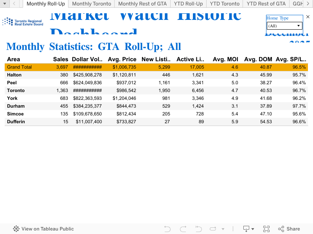Click the Toronto Regional Real Estate Board logo
313x234 pixels.
tap(23, 22)
